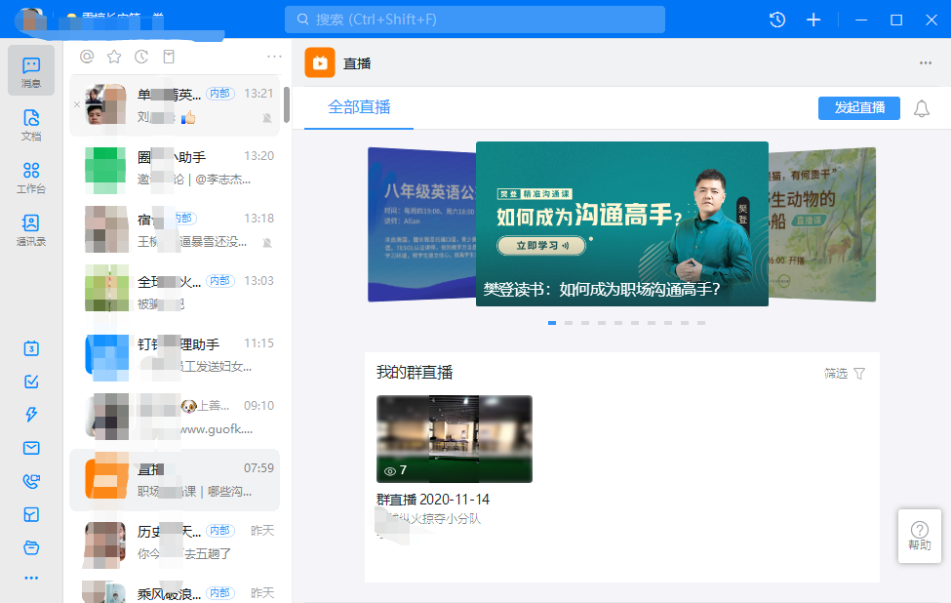
Task: Open the 理助手 conversation at 11:15
Action: coord(175,355)
